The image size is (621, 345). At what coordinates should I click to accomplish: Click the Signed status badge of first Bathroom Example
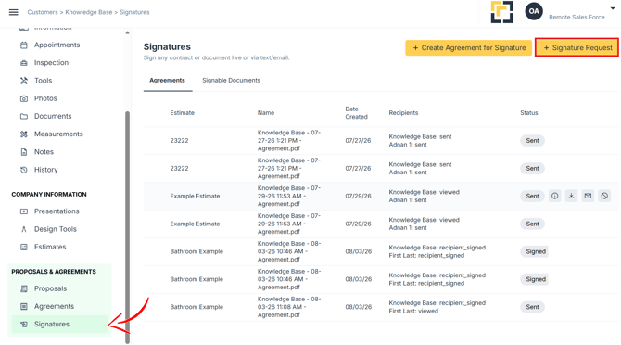click(534, 251)
